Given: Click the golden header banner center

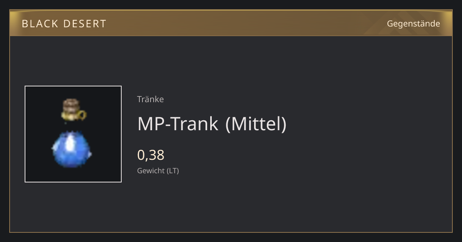Looking at the screenshot, I should tap(231, 23).
